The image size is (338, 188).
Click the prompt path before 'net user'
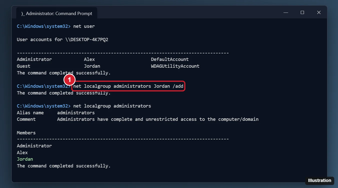pyautogui.click(x=44, y=26)
